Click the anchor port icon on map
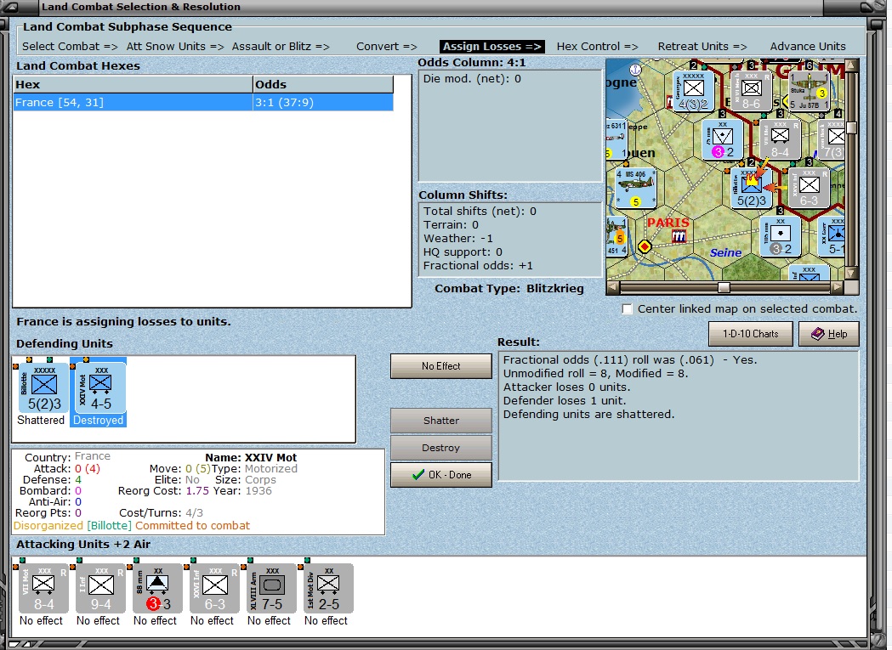Viewport: 892px width, 650px height. pyautogui.click(x=635, y=70)
